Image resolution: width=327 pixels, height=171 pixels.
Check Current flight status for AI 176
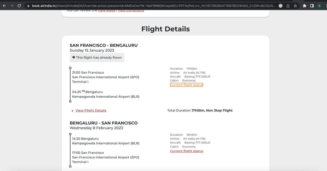click(186, 85)
